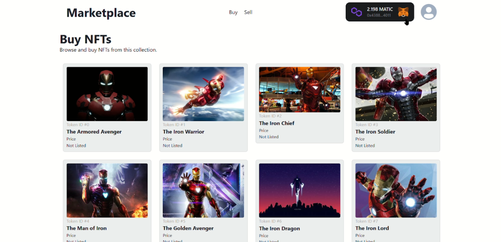Click Not Listed under The Iron Warrior
The image size is (501, 242).
coord(172,145)
